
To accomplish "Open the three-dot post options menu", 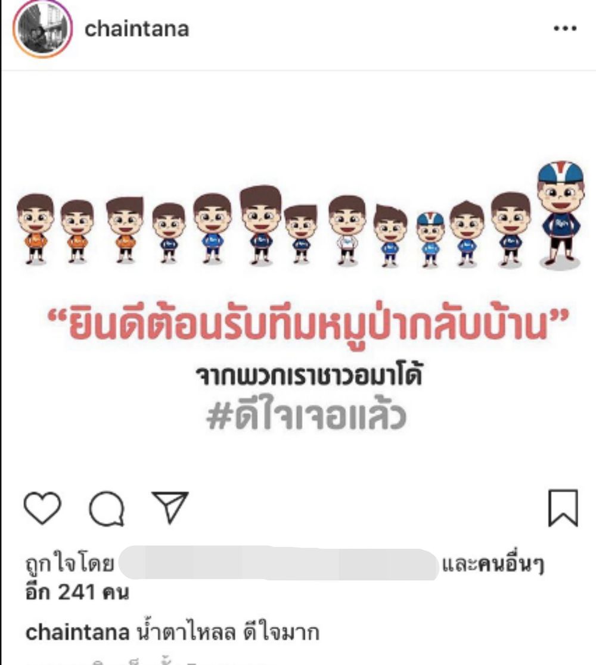I will click(565, 29).
